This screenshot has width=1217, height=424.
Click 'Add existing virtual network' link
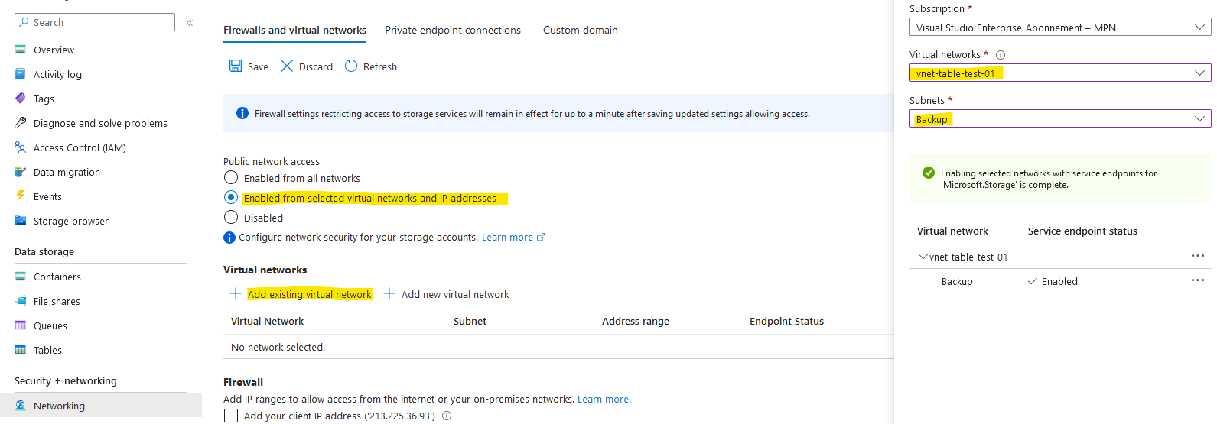(x=309, y=294)
